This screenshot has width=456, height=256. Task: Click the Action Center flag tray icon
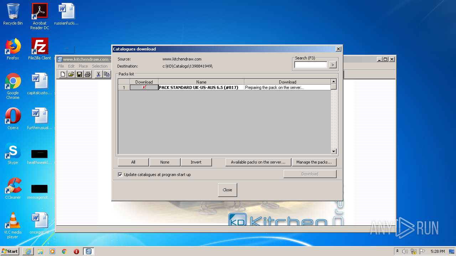point(422,251)
